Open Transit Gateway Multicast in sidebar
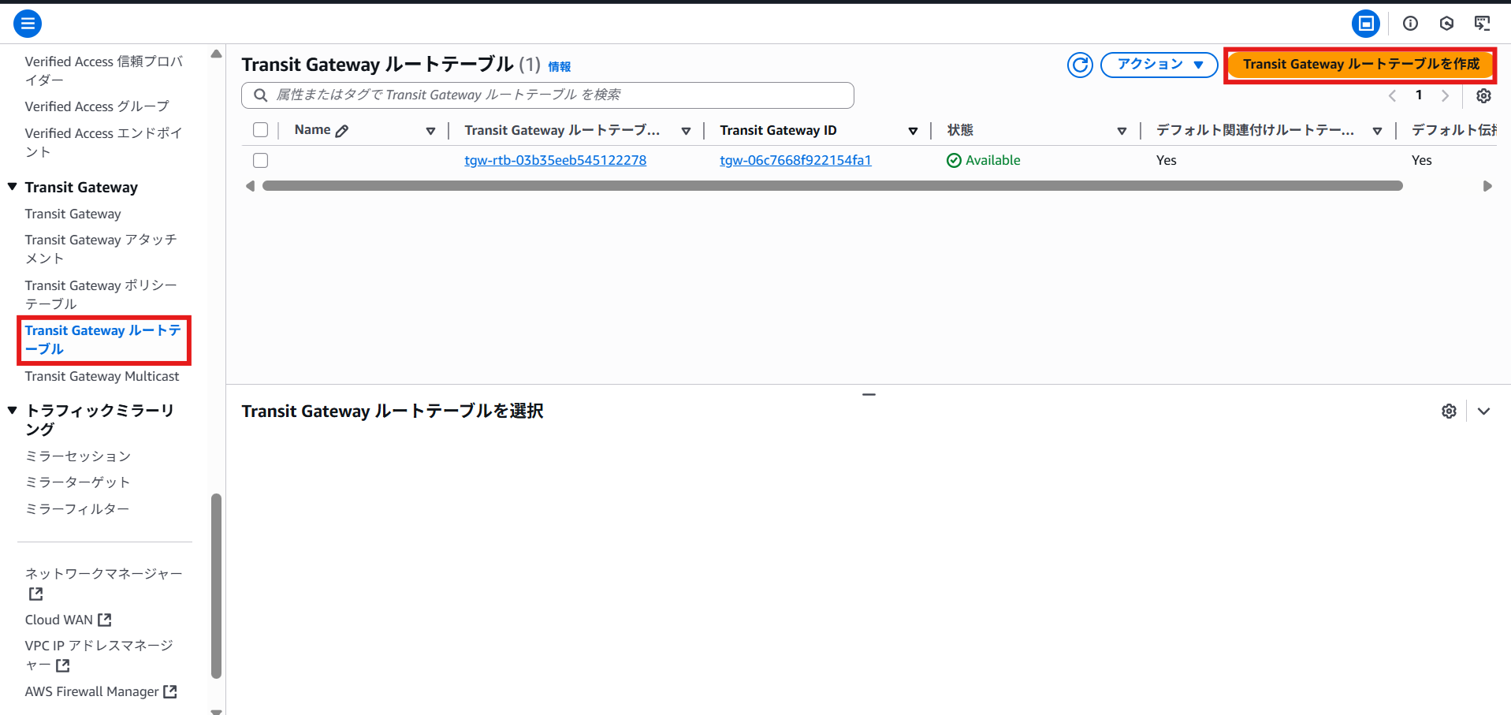 click(x=102, y=376)
